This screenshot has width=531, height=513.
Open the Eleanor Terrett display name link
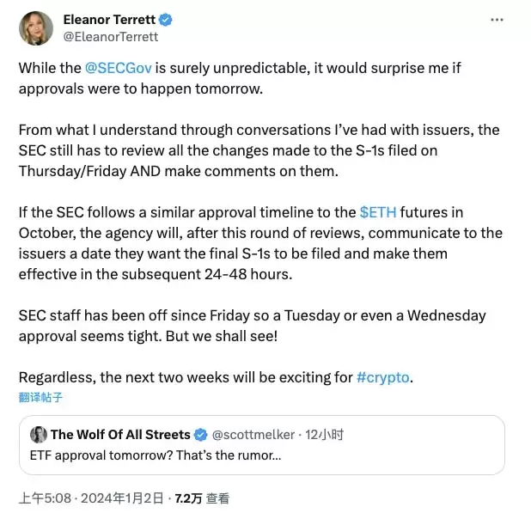point(117,20)
